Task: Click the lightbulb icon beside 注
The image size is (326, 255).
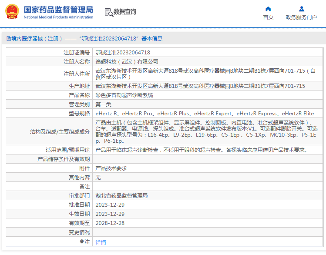Action: pyautogui.click(x=81, y=242)
